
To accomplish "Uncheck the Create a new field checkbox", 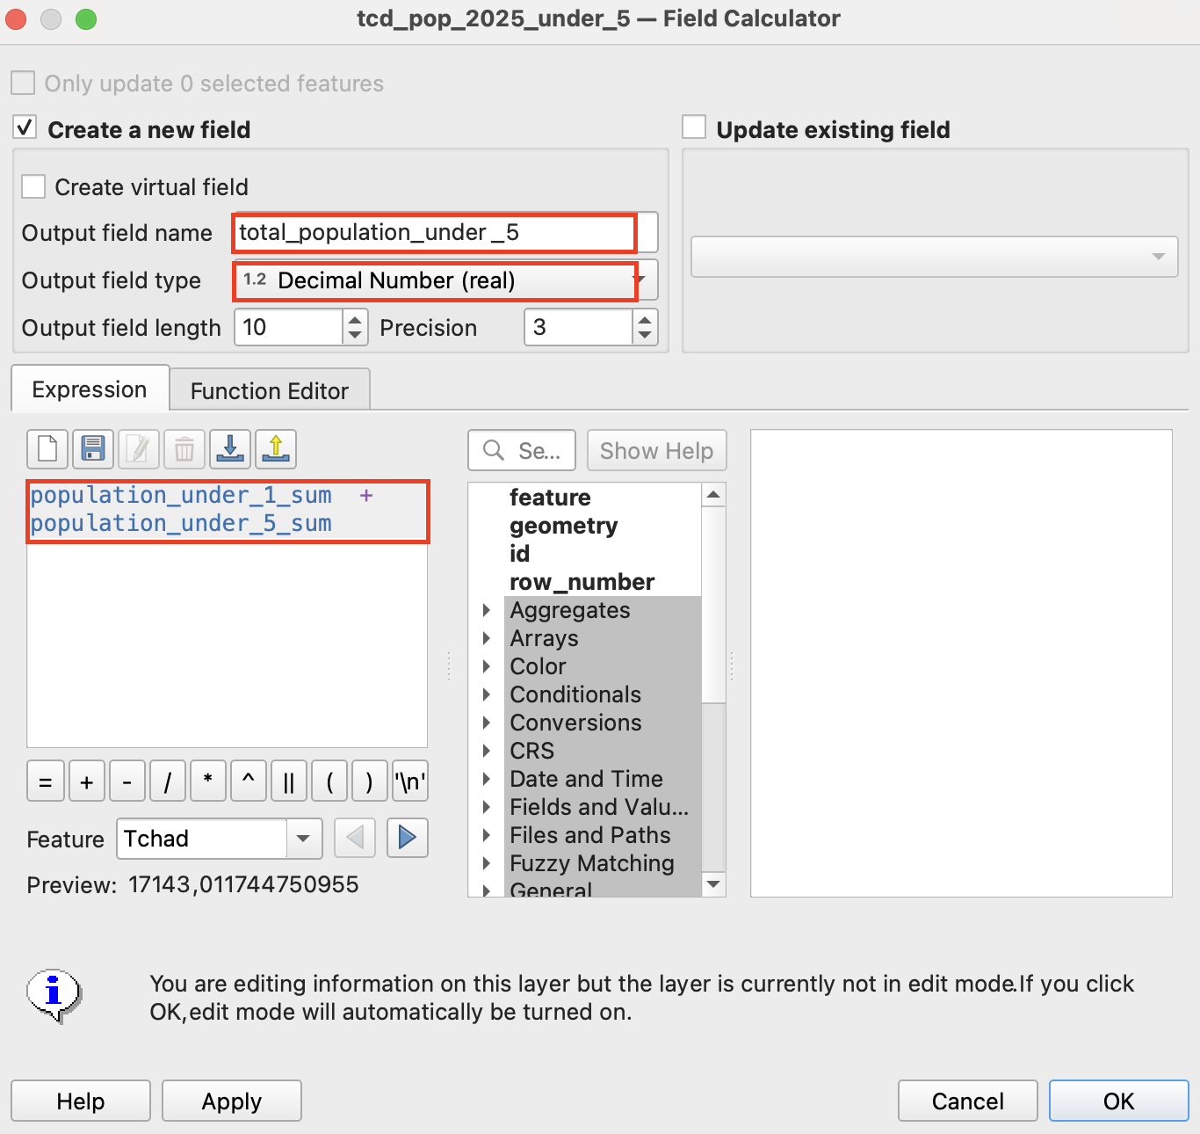I will click(x=25, y=128).
